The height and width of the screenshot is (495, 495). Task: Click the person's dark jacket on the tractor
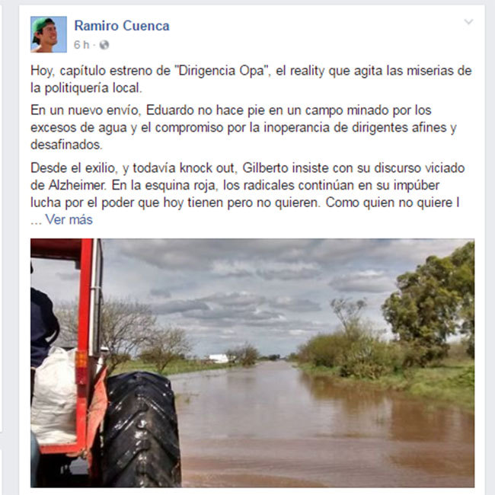[43, 325]
